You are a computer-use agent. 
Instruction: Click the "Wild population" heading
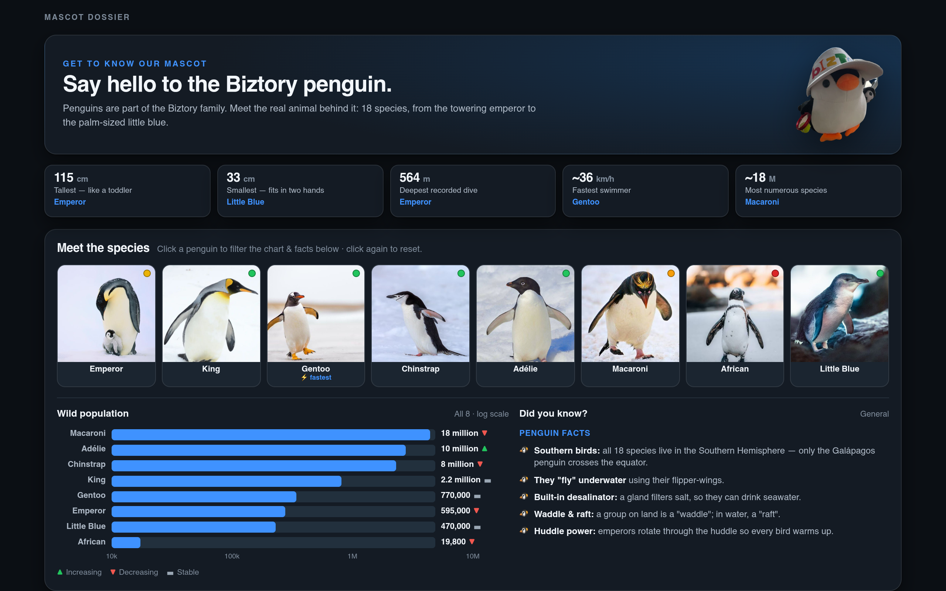[93, 414]
